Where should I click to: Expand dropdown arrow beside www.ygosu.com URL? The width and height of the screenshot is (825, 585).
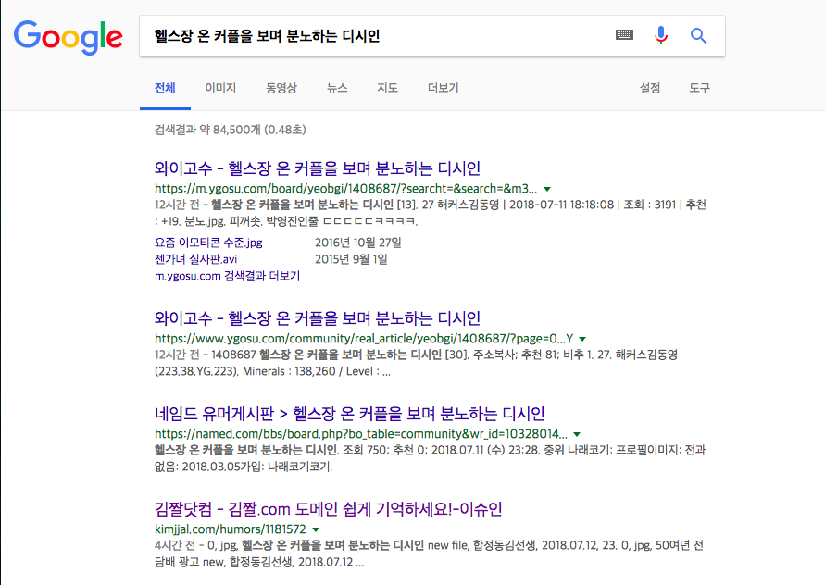tap(582, 339)
